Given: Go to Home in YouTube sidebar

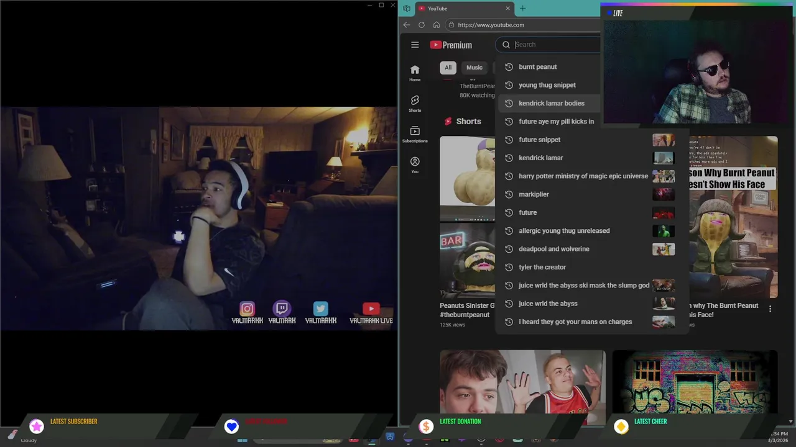Looking at the screenshot, I should tap(415, 73).
